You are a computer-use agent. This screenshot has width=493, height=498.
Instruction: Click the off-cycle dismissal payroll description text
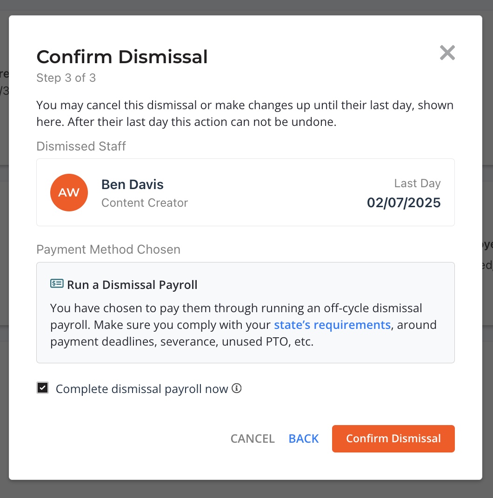[243, 325]
